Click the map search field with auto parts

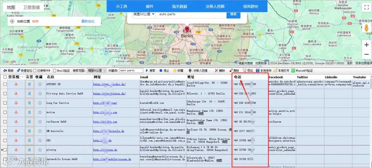[x=191, y=14]
